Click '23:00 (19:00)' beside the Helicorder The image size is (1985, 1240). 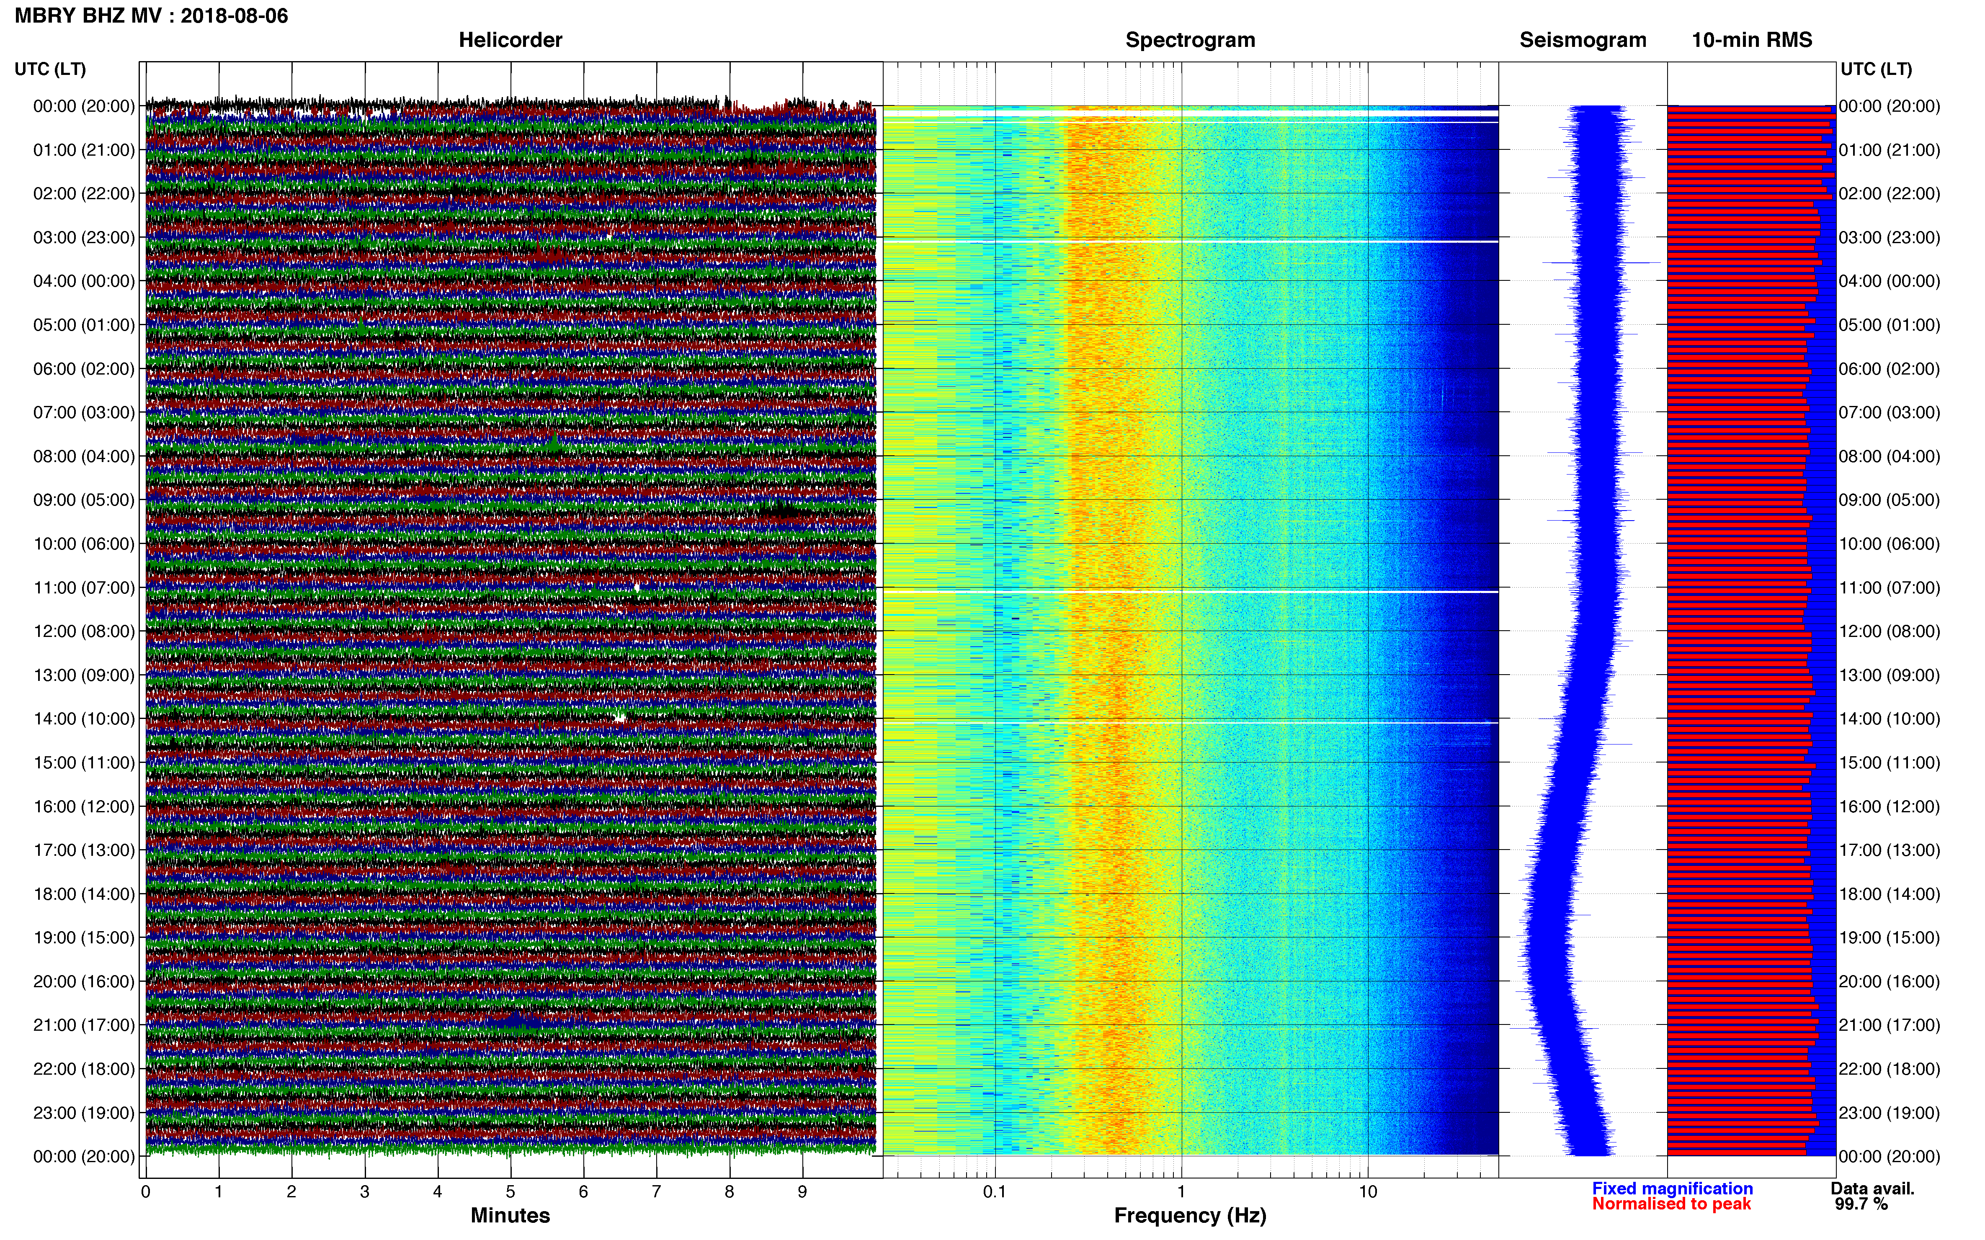coord(84,1113)
